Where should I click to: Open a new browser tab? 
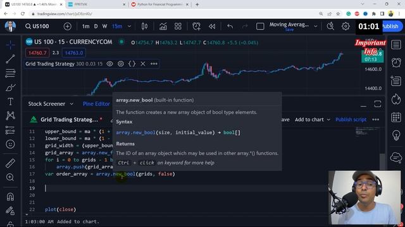pyautogui.click(x=197, y=4)
